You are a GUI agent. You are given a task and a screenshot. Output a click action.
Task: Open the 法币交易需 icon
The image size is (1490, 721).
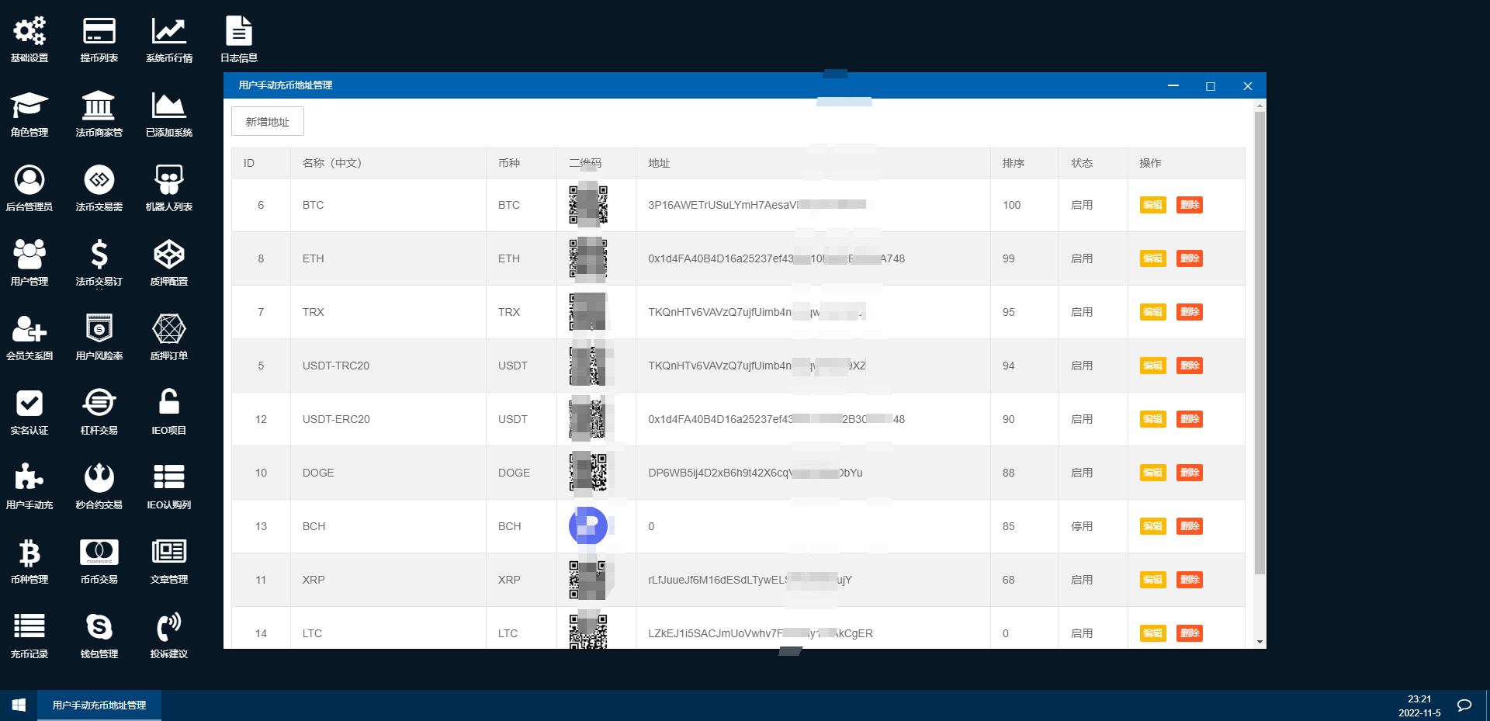[99, 180]
